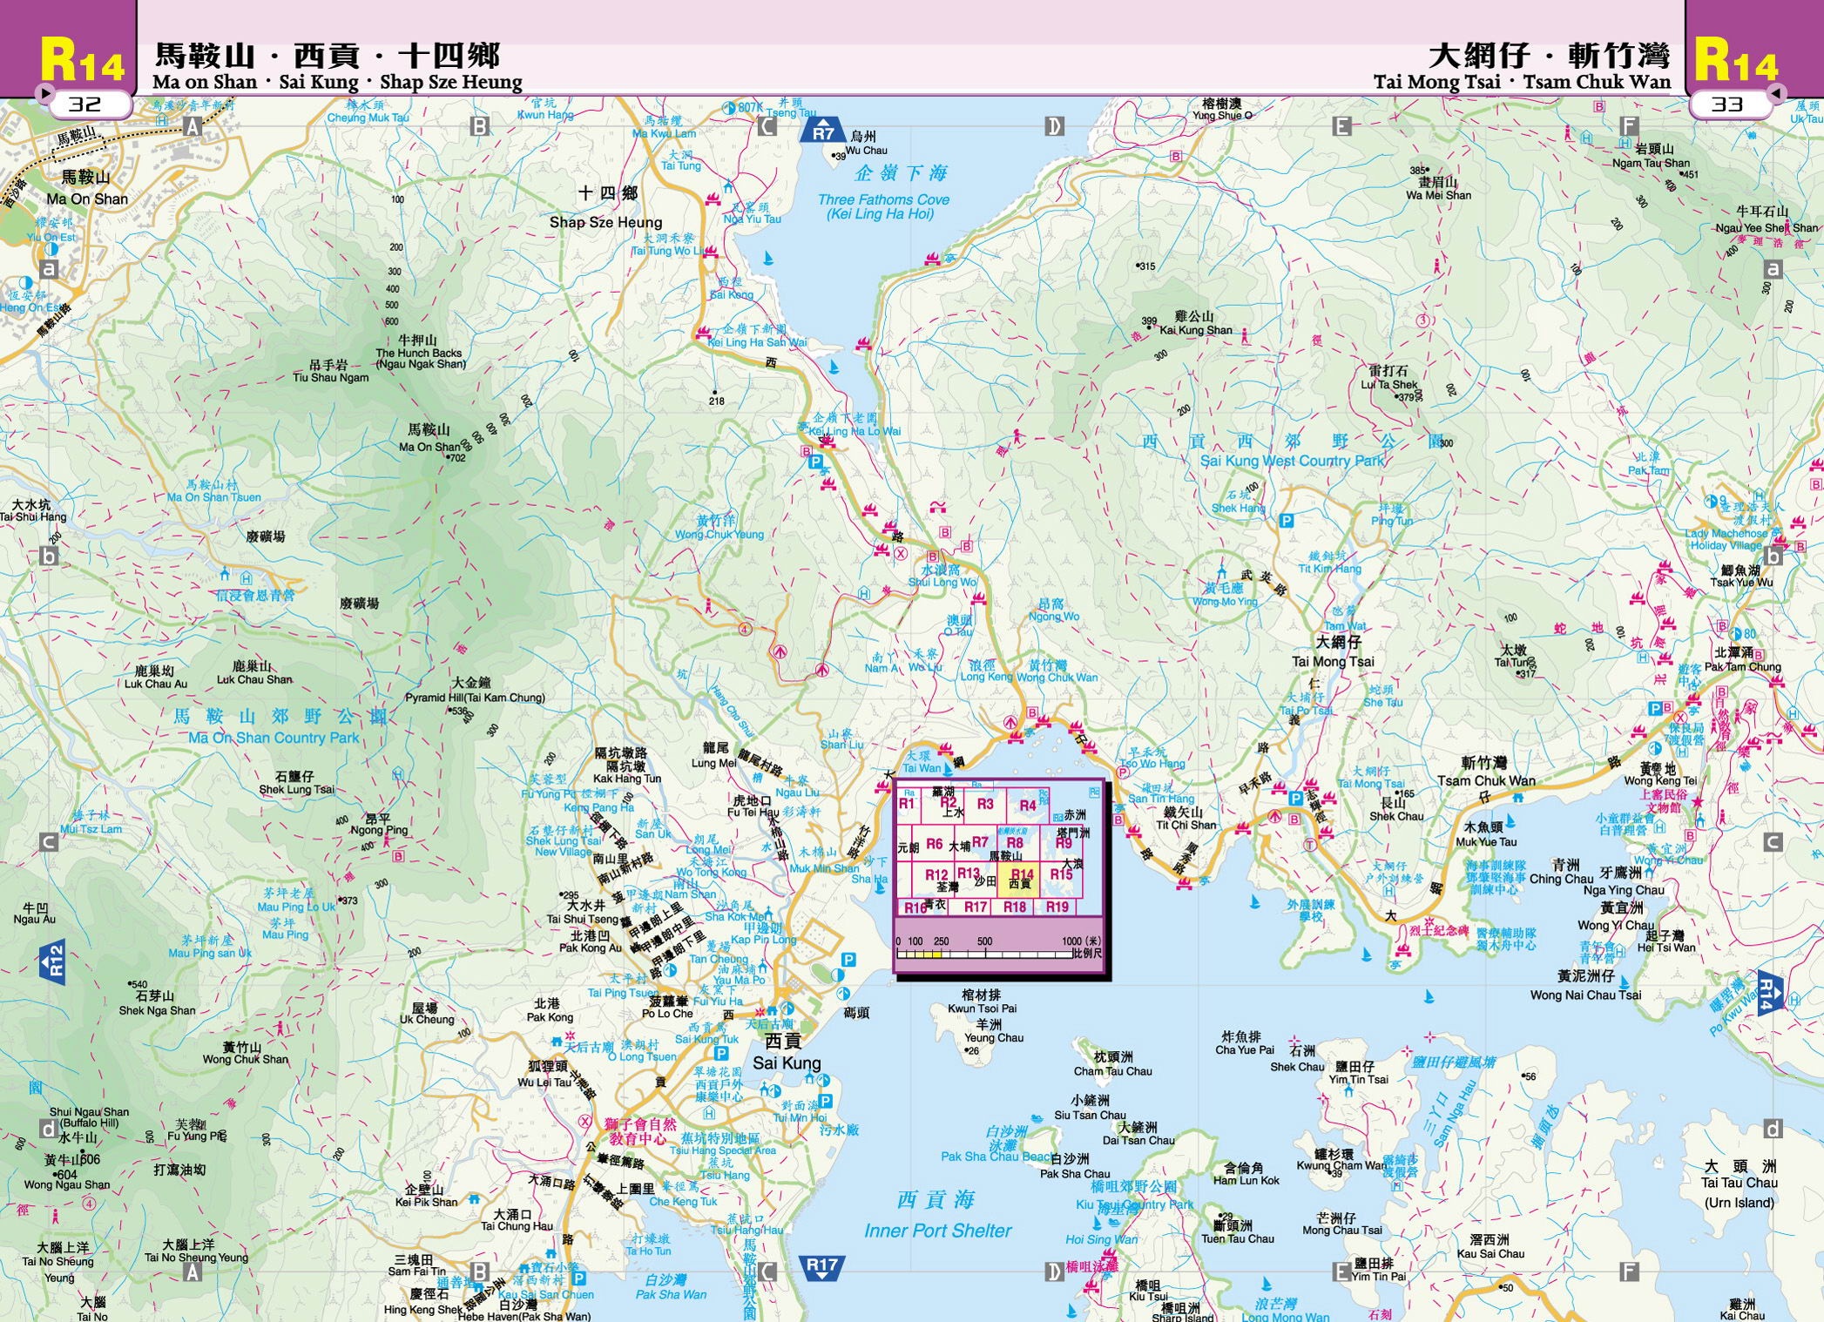Click 'Inner Port Shelter' water label
The width and height of the screenshot is (1824, 1322).
(x=937, y=1231)
